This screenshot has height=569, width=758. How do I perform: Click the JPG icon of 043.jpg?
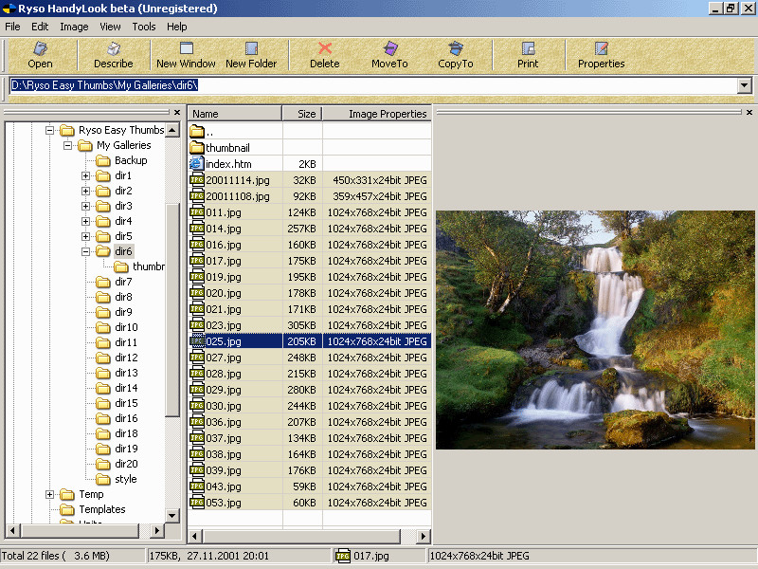coord(197,486)
